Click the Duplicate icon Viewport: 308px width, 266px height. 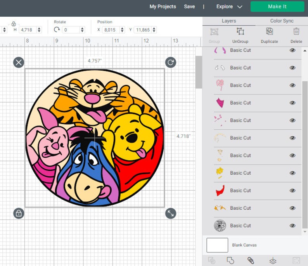point(270,31)
